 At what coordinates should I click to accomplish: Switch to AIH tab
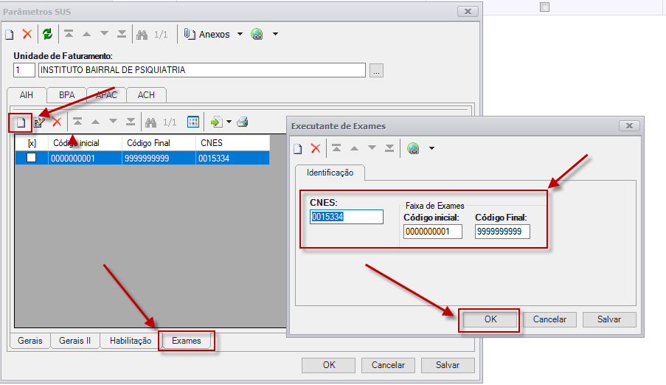point(27,94)
